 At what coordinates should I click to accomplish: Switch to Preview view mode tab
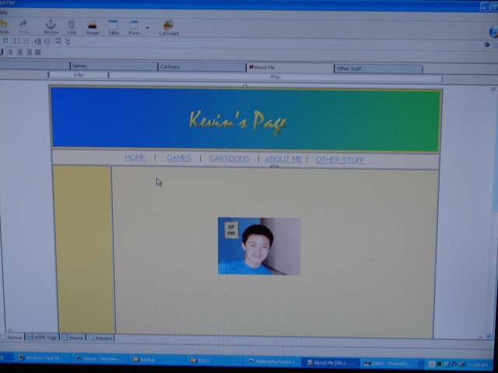coord(101,338)
